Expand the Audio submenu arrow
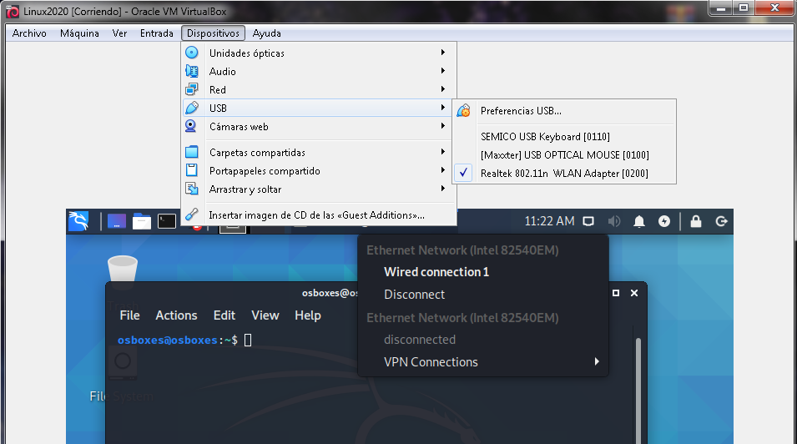 coord(443,71)
